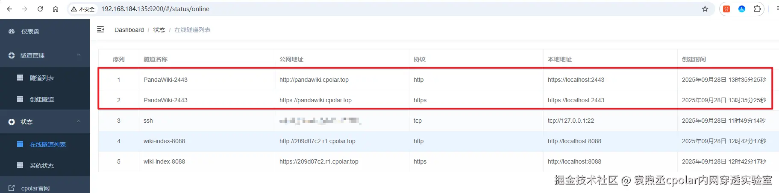Viewport: 779px width, 193px height.
Task: Click PandaWiki-2443 name in row 1
Action: (165, 80)
